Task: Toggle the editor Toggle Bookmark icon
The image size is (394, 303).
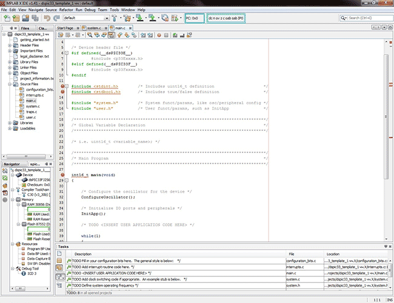Action: 134,35
